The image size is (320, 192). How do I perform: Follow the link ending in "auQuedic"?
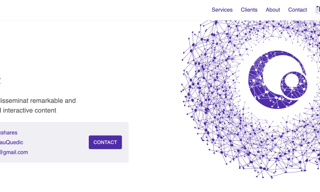(x=11, y=142)
